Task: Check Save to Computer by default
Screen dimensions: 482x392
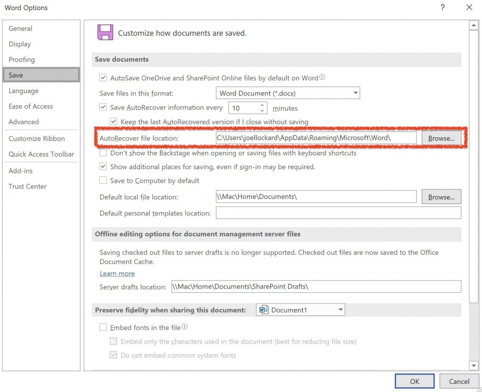Action: pyautogui.click(x=103, y=180)
